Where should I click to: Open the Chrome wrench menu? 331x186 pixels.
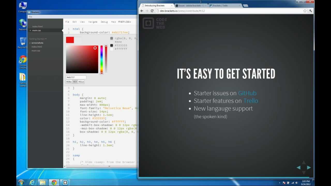pos(311,11)
